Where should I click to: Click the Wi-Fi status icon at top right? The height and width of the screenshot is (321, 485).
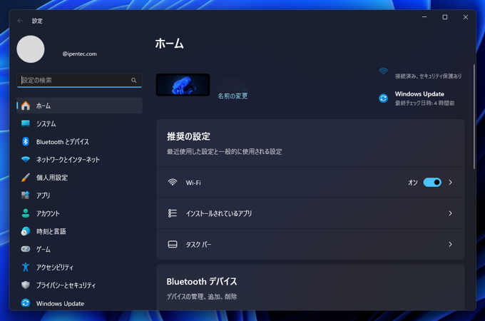(x=383, y=71)
